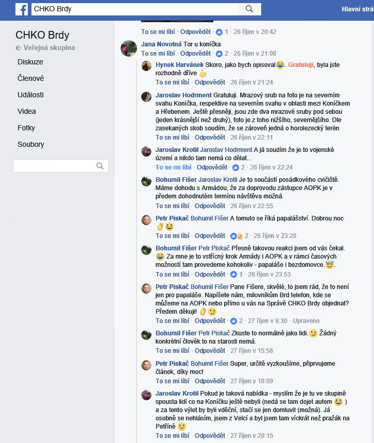Click Hlavní stránka in top bar
Screen dimensions: 374x443
pyautogui.click(x=358, y=9)
